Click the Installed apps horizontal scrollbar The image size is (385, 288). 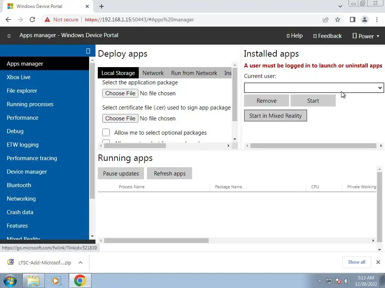click(x=313, y=146)
